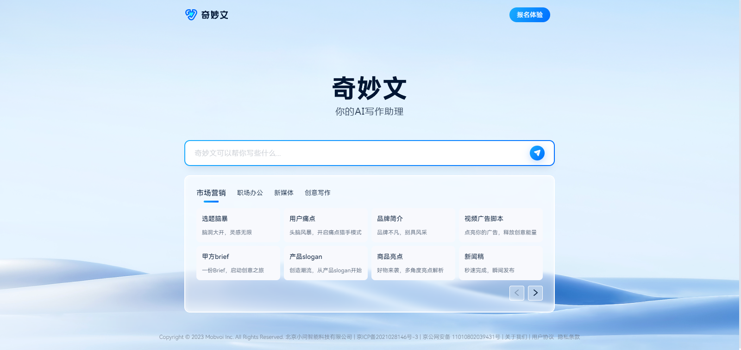Click the 报名体验 button
This screenshot has height=350, width=741.
click(x=530, y=15)
